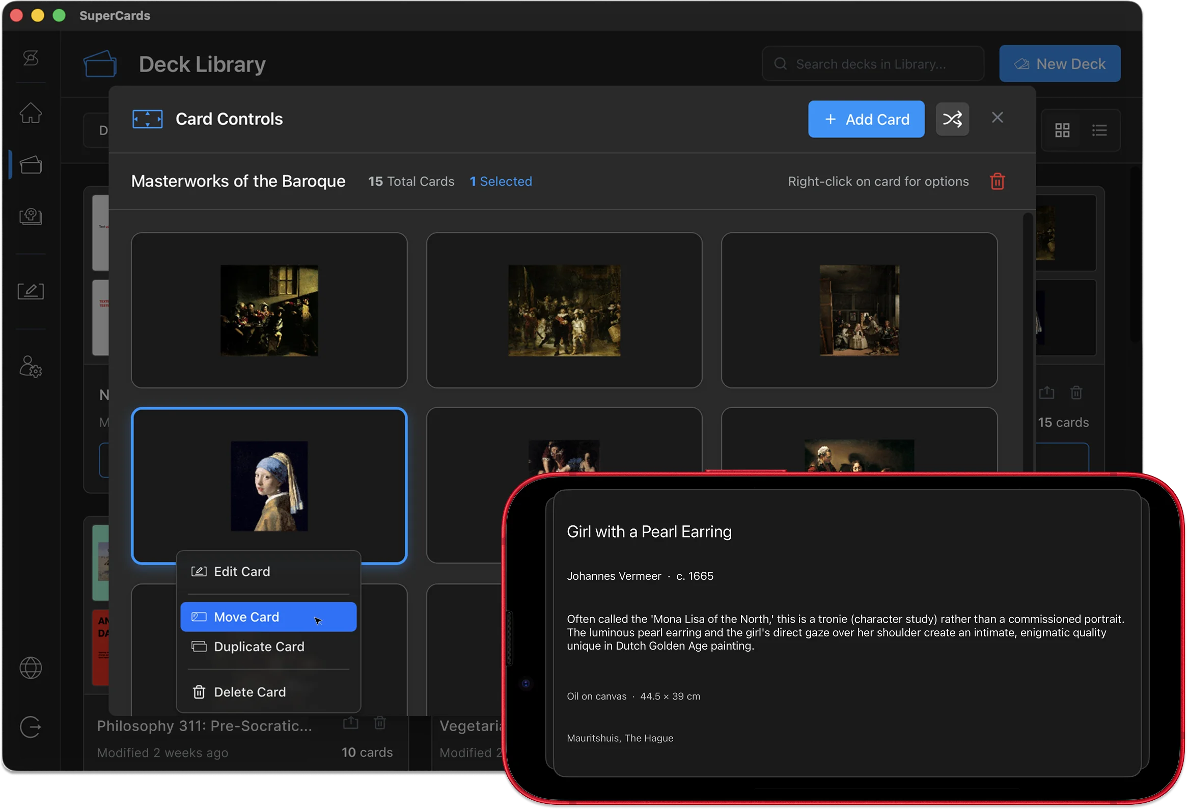Screen dimensions: 1188x812
Task: Choose Edit Card from context menu
Action: pyautogui.click(x=269, y=572)
